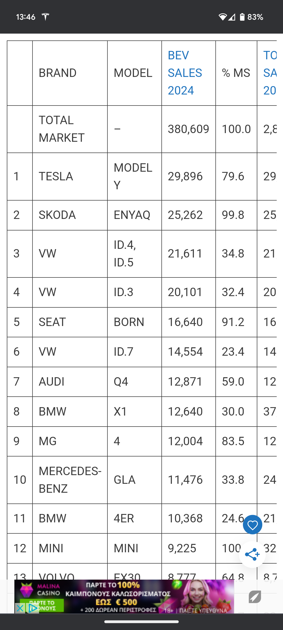Tap the grey leaf icon beside ad
Image resolution: width=283 pixels, height=630 pixels.
pos(255,597)
